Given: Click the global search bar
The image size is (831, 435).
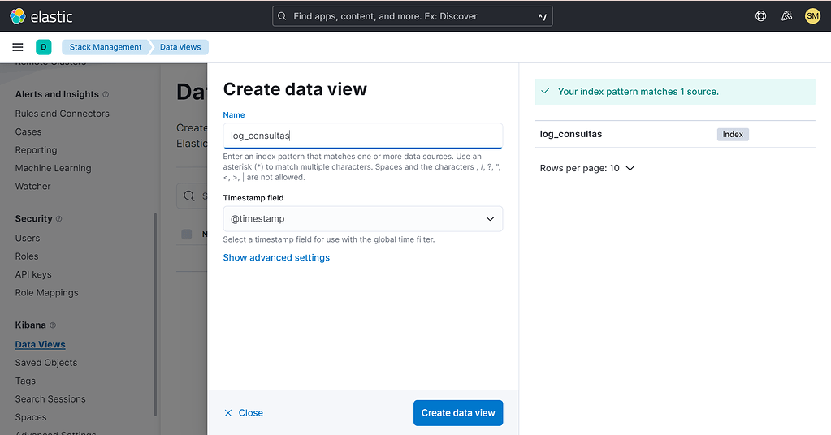Looking at the screenshot, I should pyautogui.click(x=412, y=16).
